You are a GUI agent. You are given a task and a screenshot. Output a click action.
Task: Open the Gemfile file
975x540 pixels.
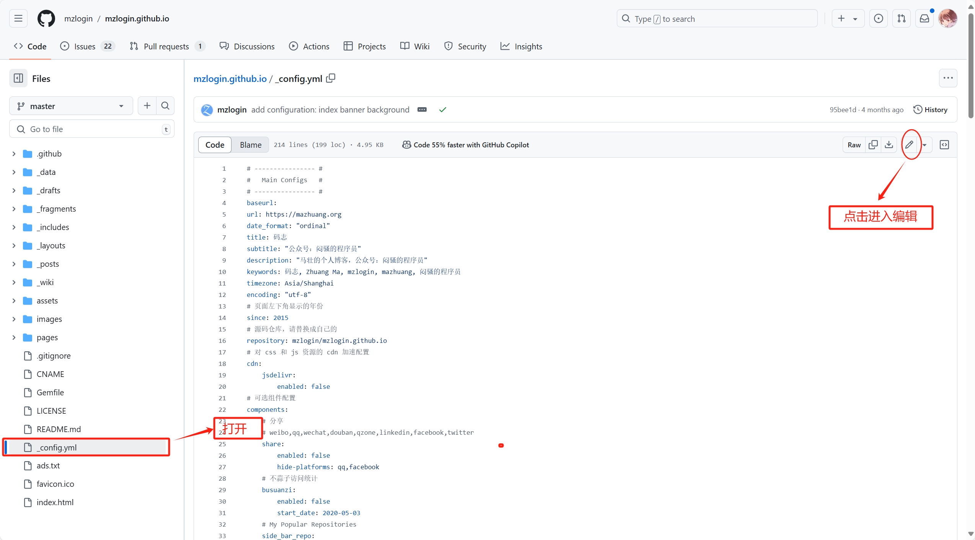click(x=50, y=393)
